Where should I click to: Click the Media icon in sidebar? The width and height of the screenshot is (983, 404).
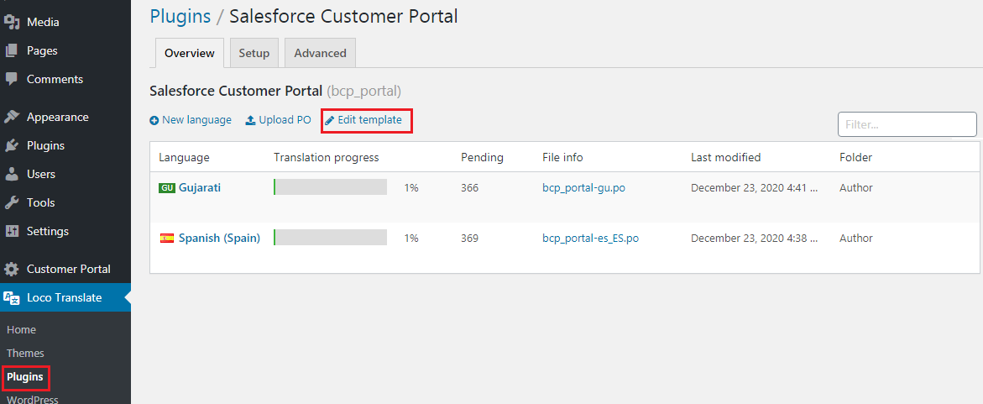(12, 23)
